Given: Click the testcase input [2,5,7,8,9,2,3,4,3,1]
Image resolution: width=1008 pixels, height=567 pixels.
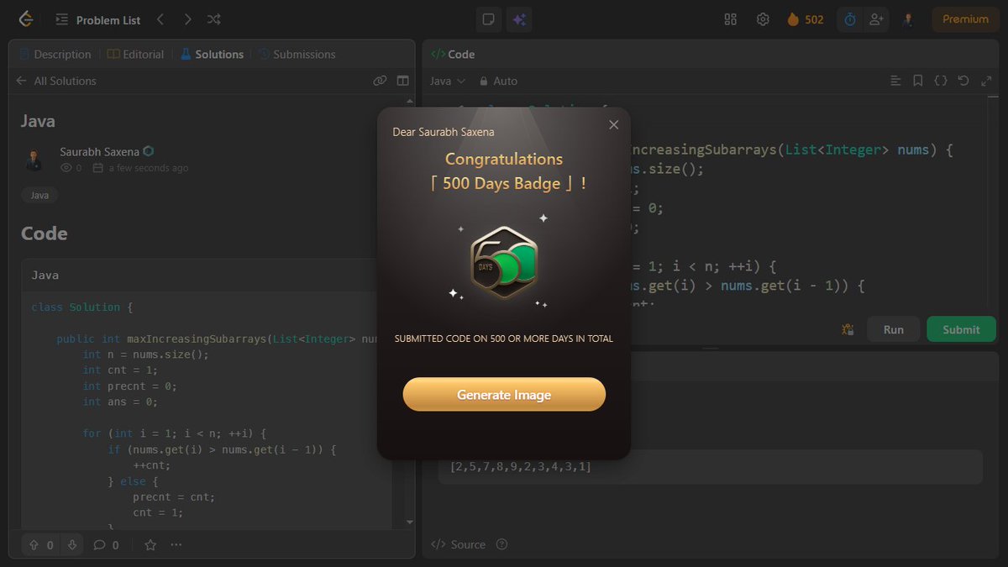Looking at the screenshot, I should tap(710, 466).
